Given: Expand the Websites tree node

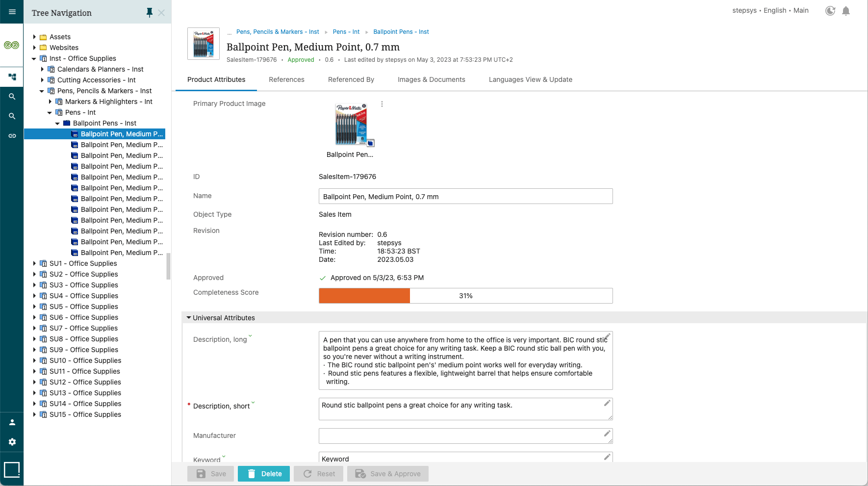Looking at the screenshot, I should tap(34, 48).
